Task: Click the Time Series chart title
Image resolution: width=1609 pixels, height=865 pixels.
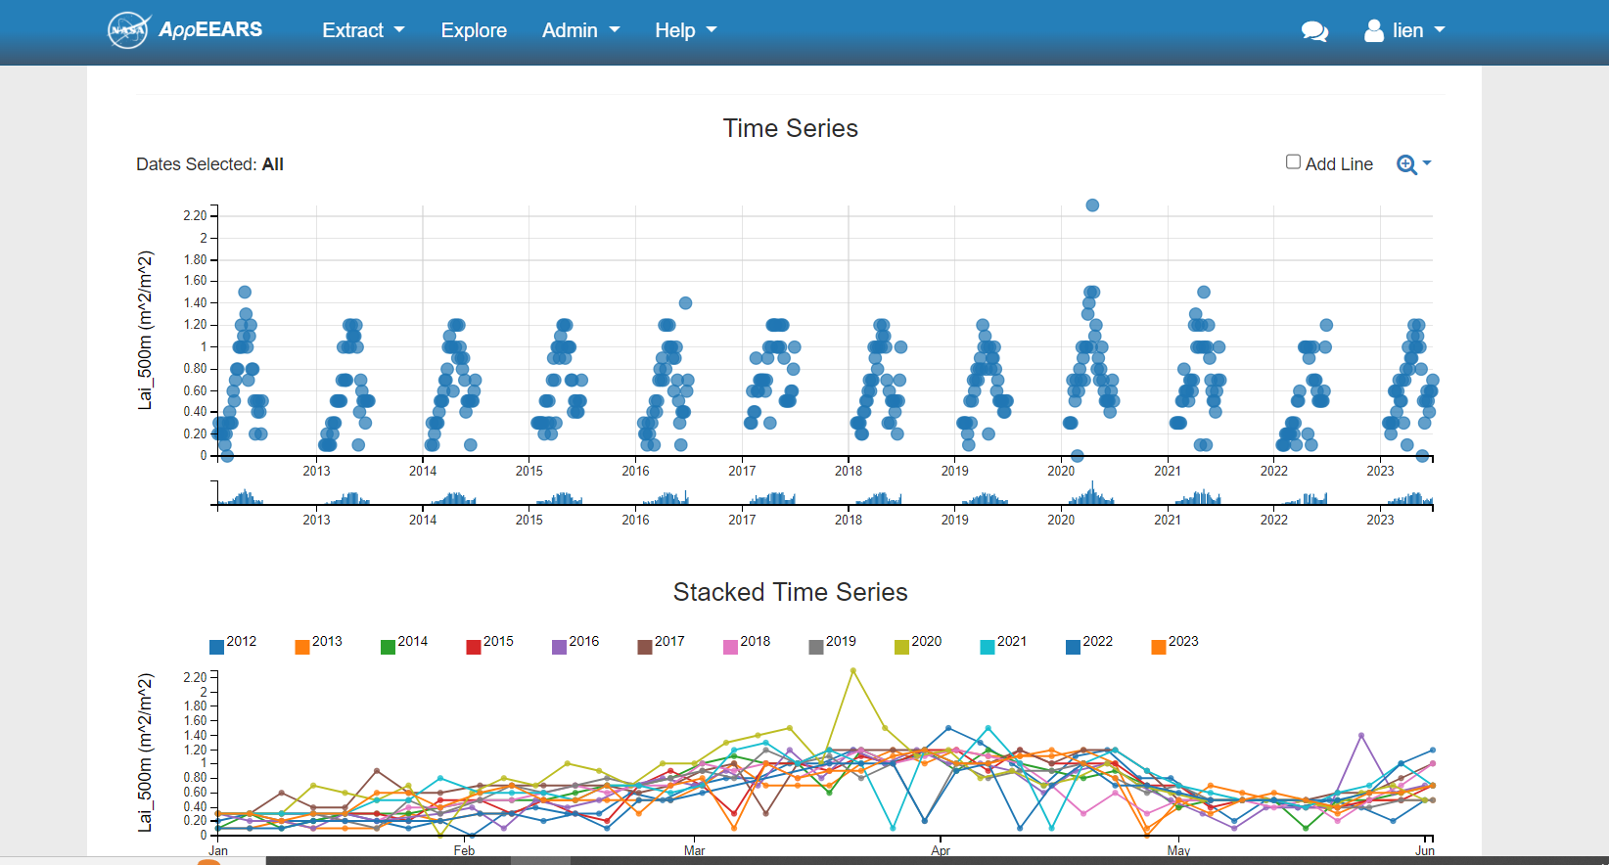Action: click(791, 128)
